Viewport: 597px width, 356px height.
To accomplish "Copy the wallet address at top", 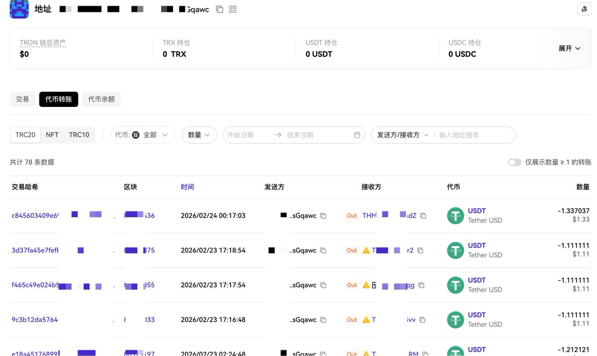I will [219, 9].
